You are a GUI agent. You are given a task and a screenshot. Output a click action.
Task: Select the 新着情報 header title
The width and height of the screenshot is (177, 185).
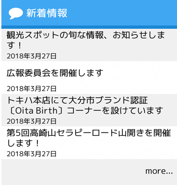[x=47, y=13]
